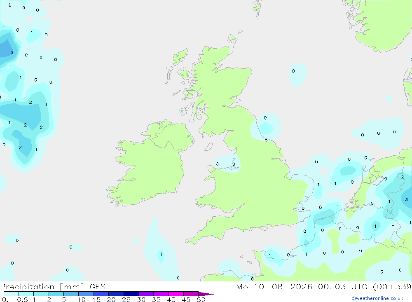Click the 15–20 mm legend swatch
412x302 pixels.
click(x=101, y=294)
